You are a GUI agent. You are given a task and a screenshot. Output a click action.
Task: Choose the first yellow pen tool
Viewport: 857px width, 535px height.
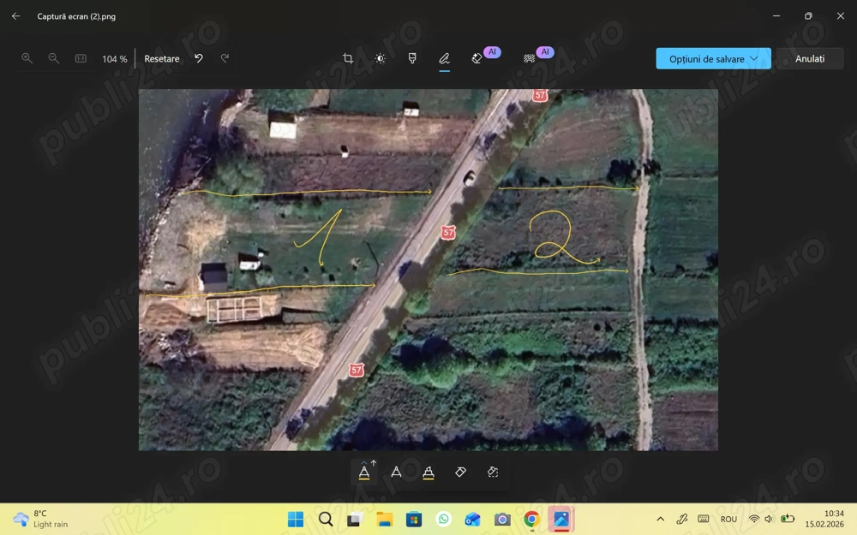coord(364,472)
